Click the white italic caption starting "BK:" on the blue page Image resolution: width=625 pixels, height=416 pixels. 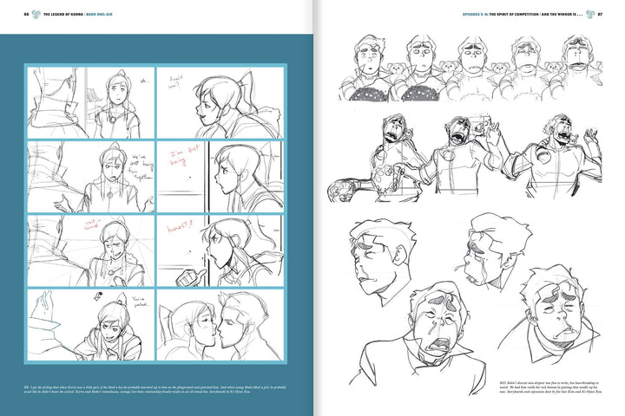[x=155, y=389]
